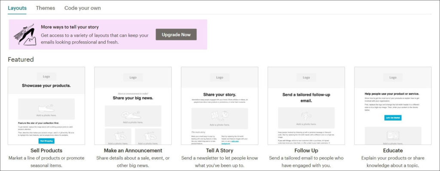Click the Educate title
The height and width of the screenshot is (171, 440).
[x=393, y=150]
